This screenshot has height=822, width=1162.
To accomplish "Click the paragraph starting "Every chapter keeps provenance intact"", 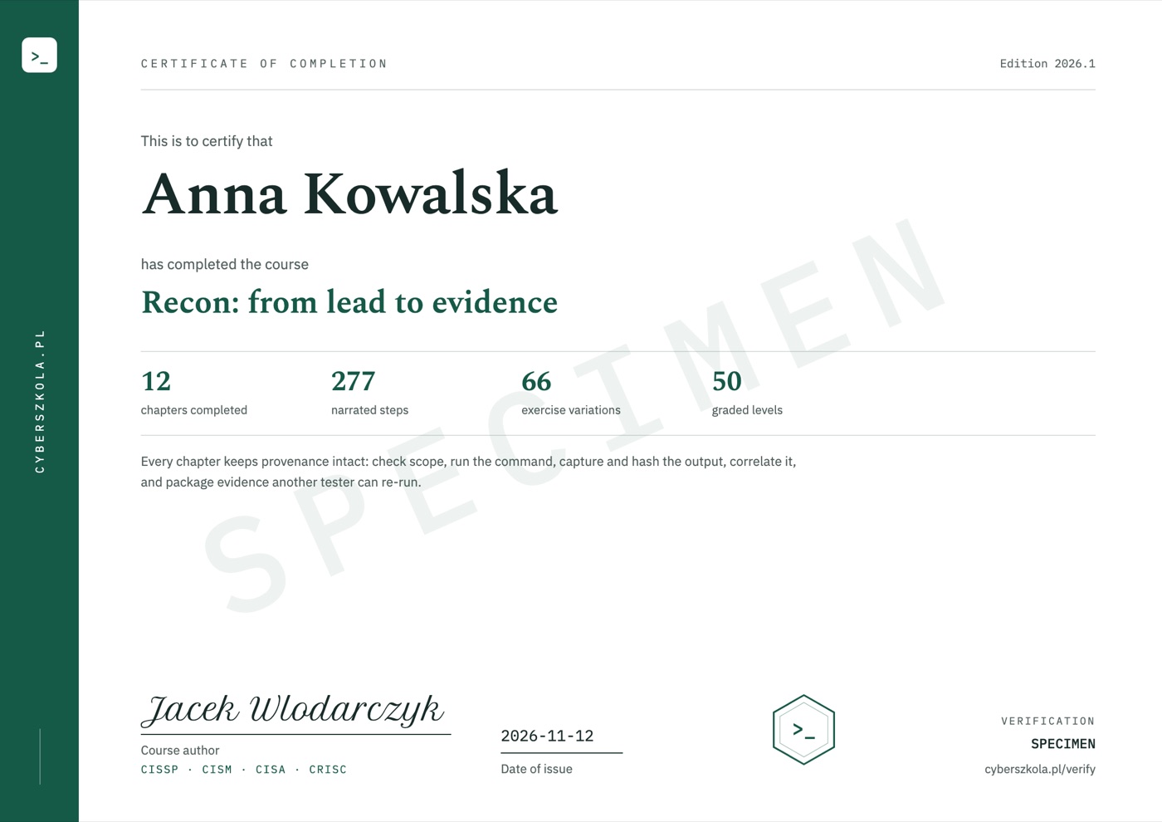I will point(468,472).
